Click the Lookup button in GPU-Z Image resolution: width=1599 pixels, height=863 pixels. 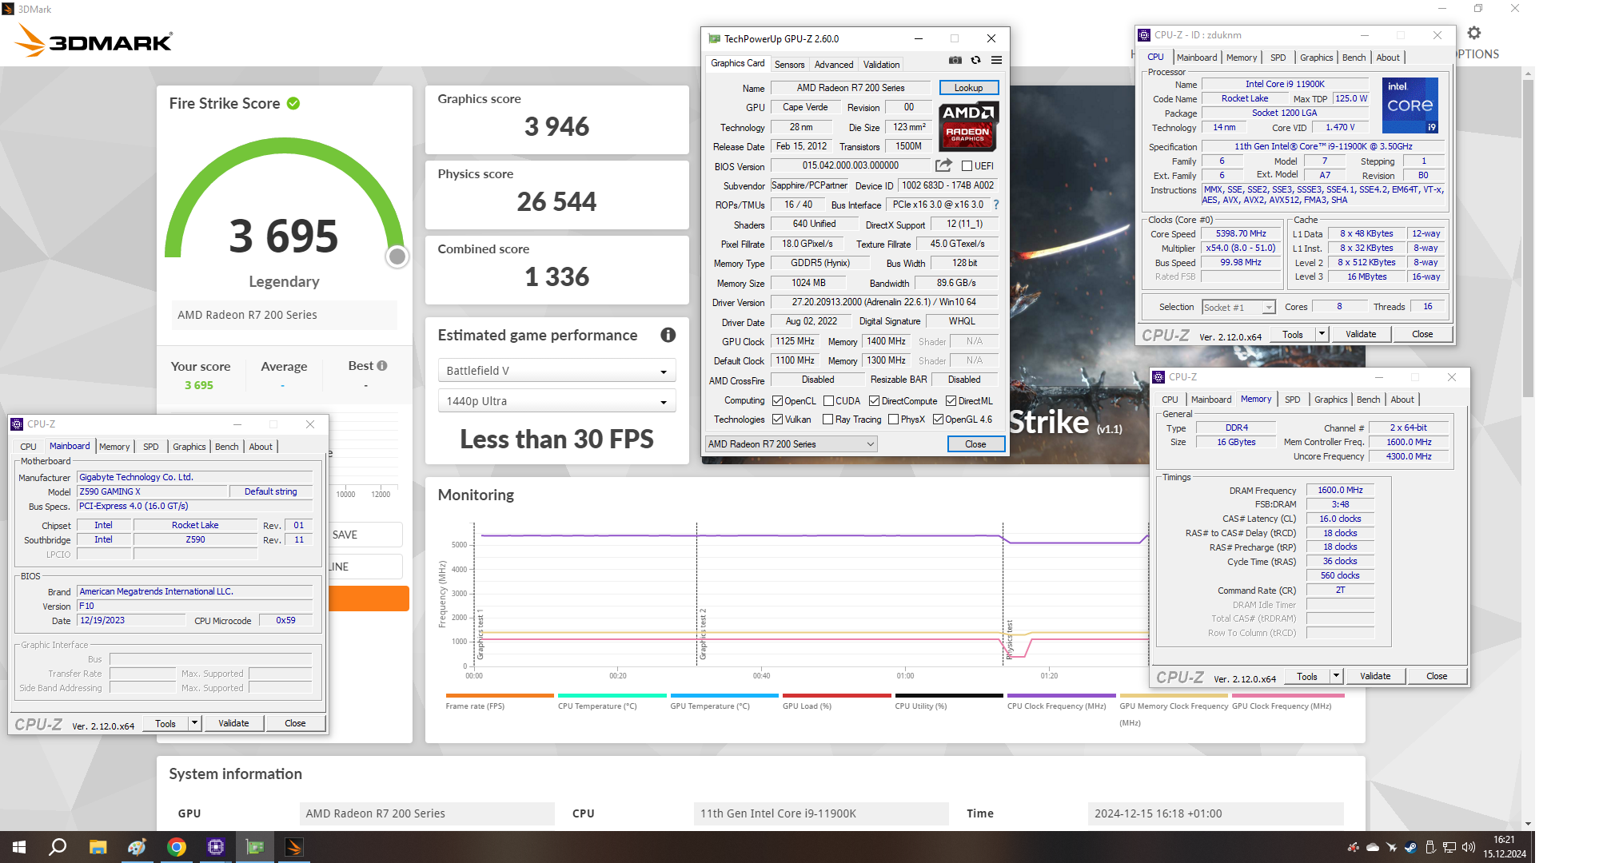968,88
